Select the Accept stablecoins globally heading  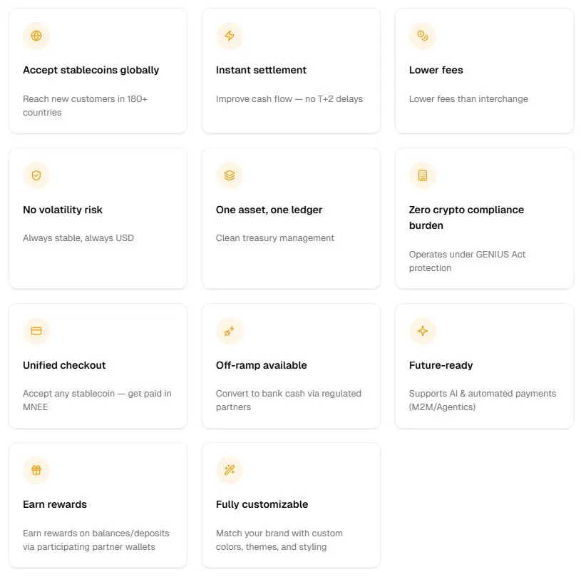[x=91, y=70]
